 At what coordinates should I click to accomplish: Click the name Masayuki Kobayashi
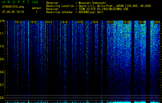point(92,3)
